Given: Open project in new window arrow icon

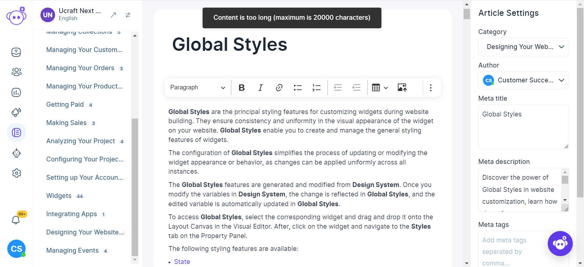Looking at the screenshot, I should (x=113, y=15).
